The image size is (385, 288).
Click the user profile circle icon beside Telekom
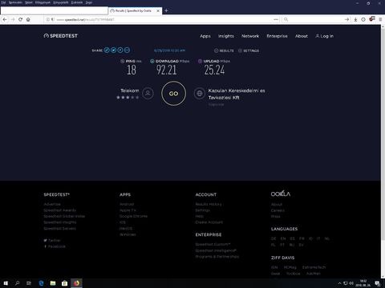(x=148, y=94)
